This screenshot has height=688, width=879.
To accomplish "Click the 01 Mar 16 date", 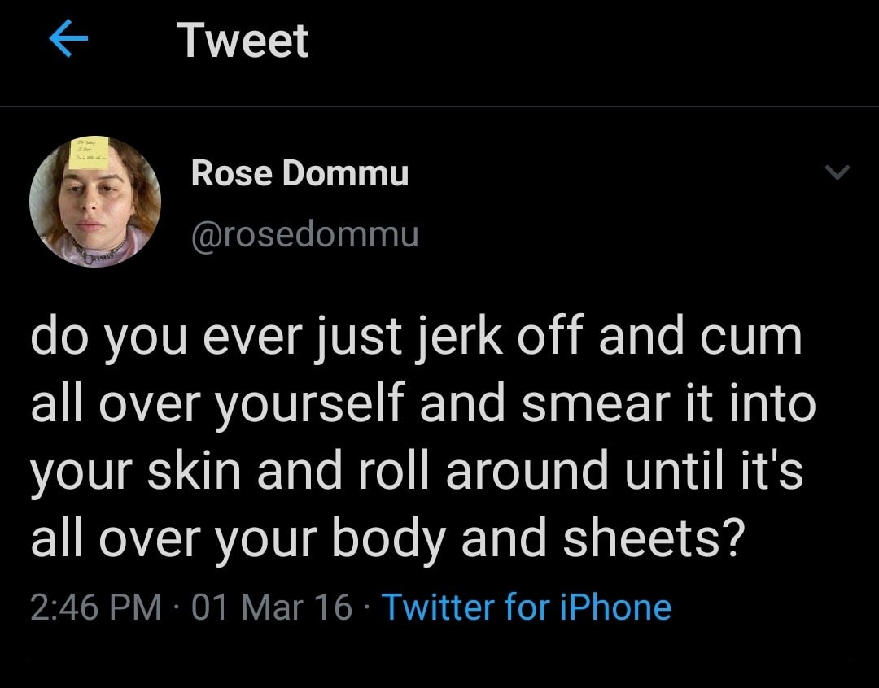I will tap(272, 607).
